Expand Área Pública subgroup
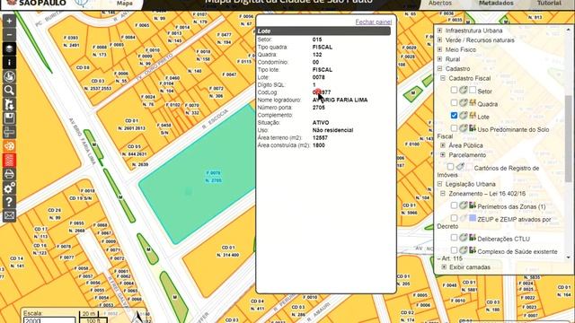 click(x=443, y=145)
